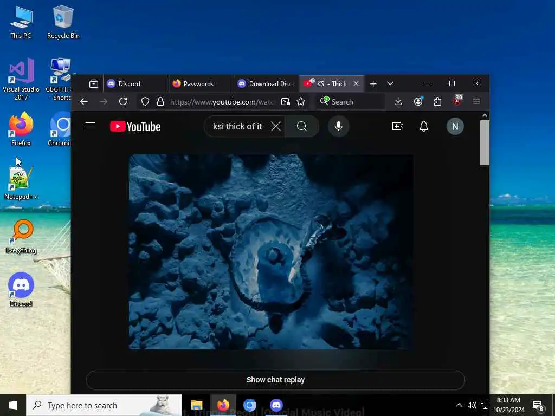This screenshot has width=555, height=416.
Task: Switch to the KSI - Thick tab
Action: pyautogui.click(x=332, y=84)
